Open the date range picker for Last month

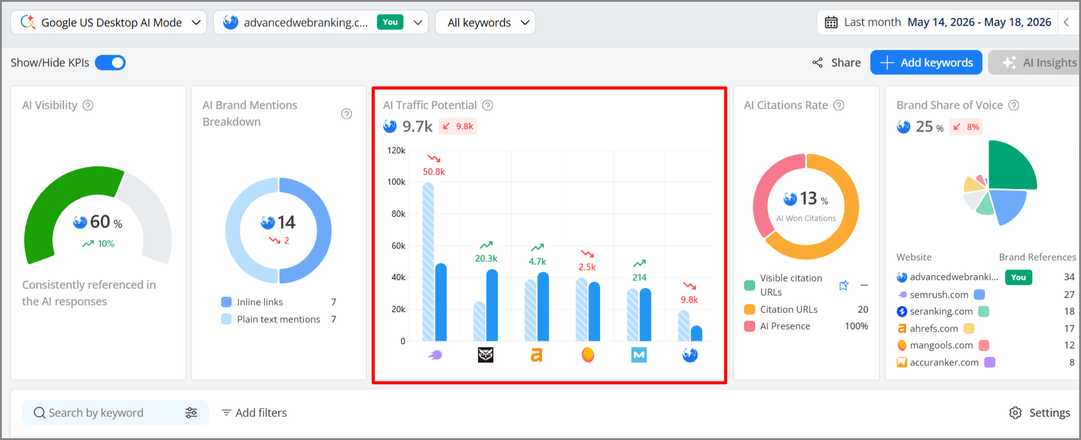point(937,22)
